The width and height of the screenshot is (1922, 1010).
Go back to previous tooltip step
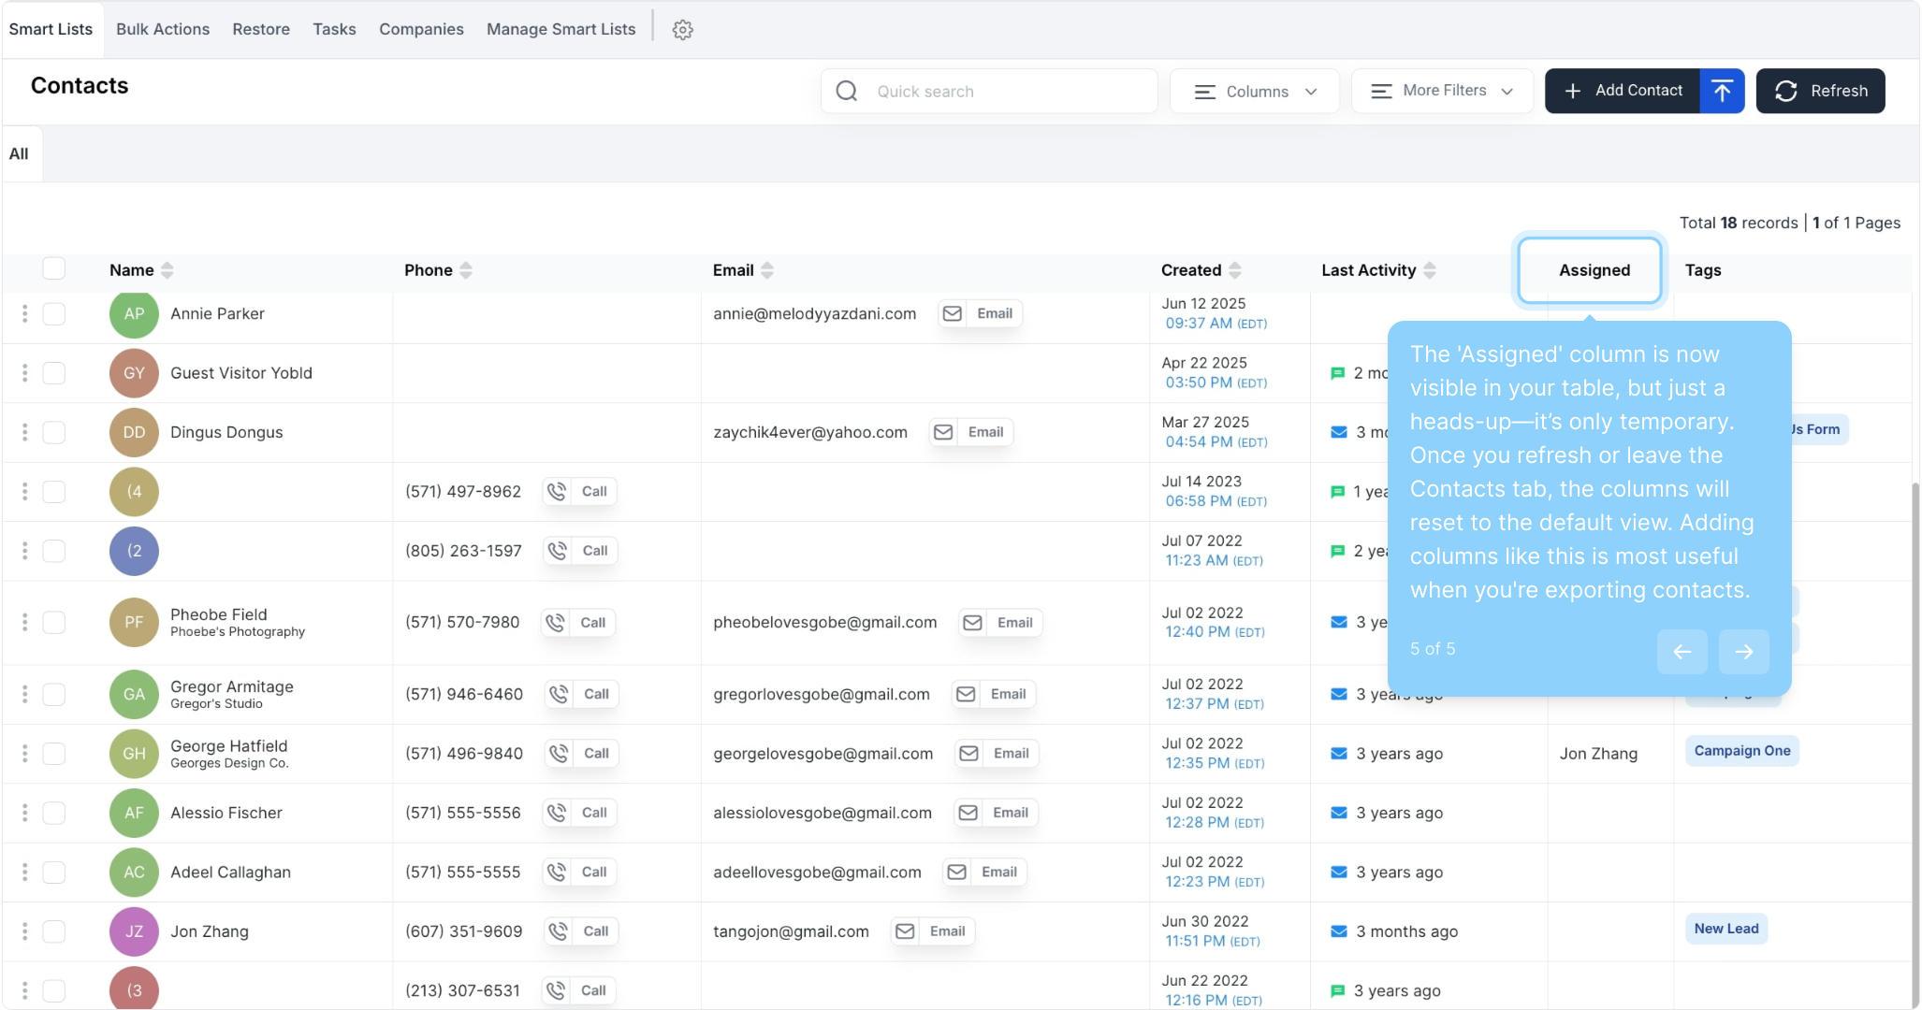pos(1682,652)
